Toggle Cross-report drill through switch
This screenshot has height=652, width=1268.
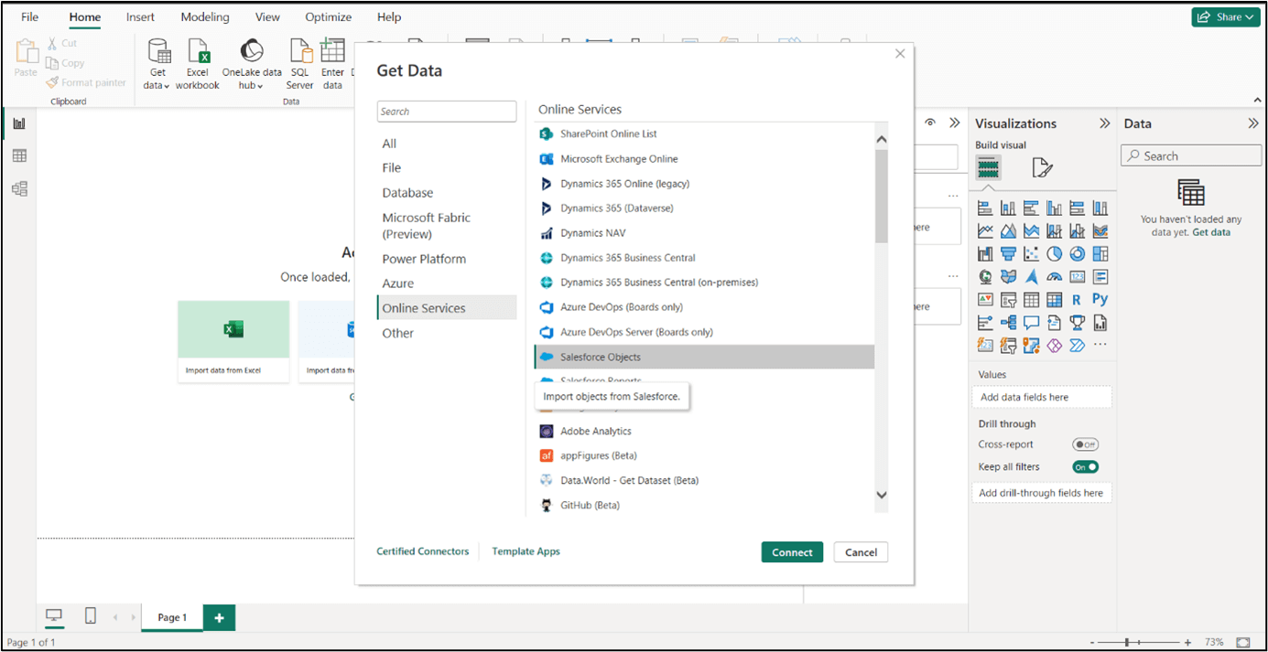click(1085, 444)
